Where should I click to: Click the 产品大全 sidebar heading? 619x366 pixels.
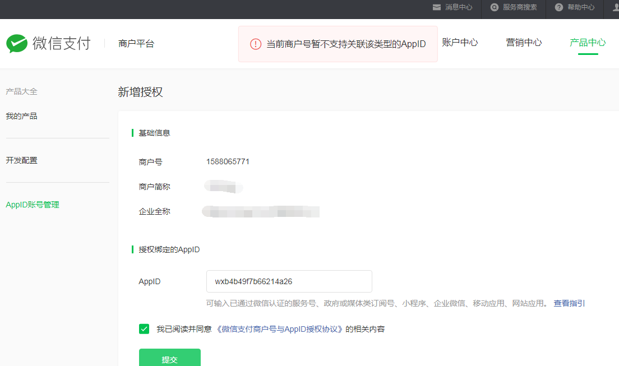[22, 91]
